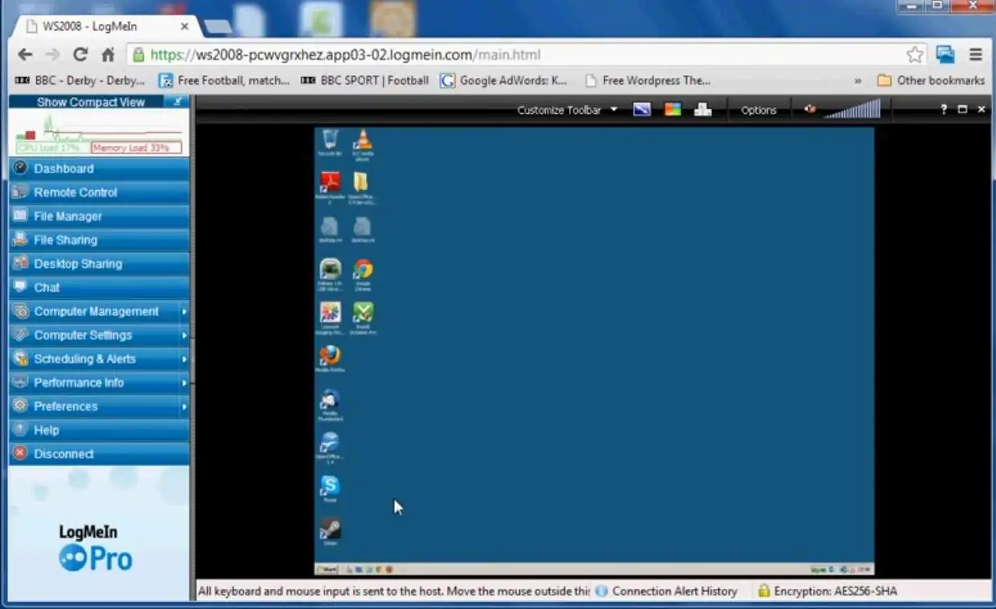This screenshot has height=609, width=996.
Task: Open File Manager in the sidebar
Action: coord(99,216)
